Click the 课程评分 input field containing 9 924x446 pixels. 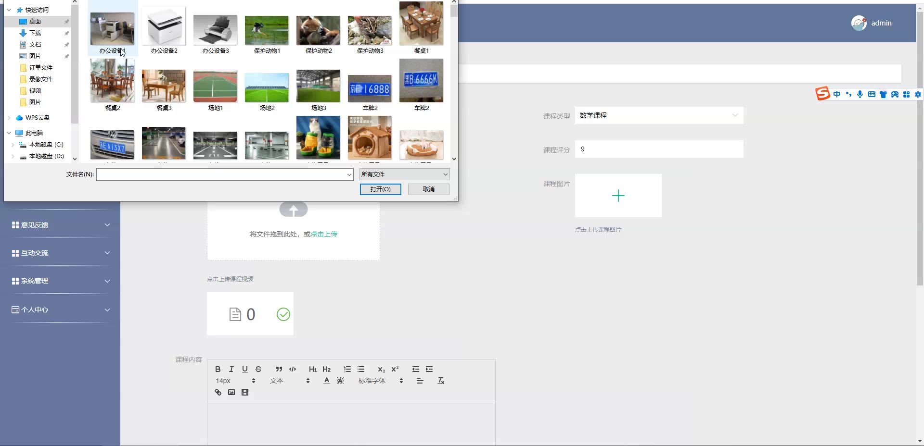click(659, 149)
